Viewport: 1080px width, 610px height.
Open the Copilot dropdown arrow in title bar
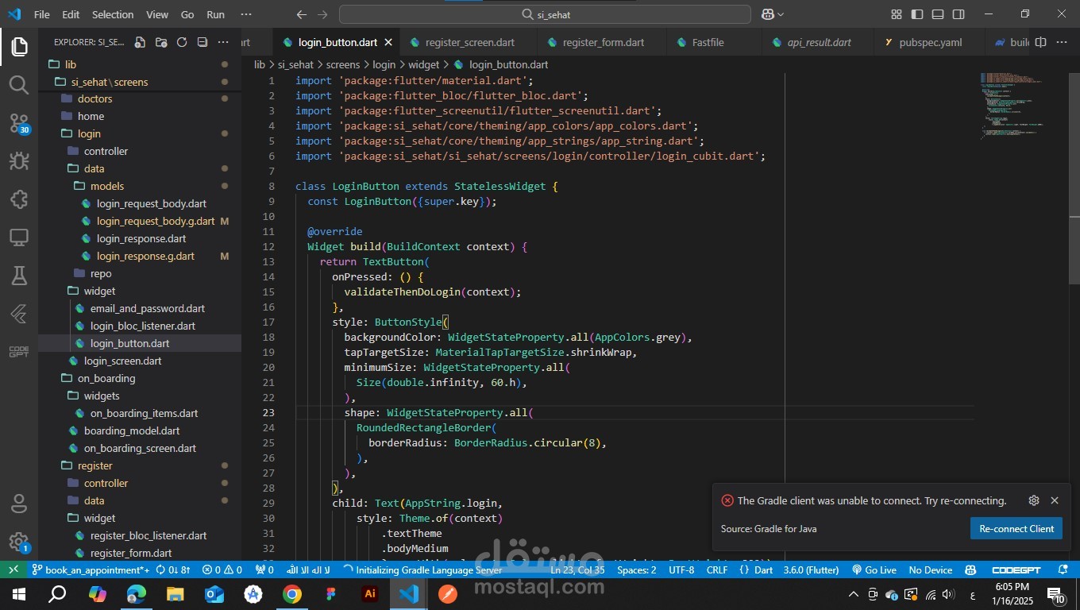pyautogui.click(x=781, y=14)
